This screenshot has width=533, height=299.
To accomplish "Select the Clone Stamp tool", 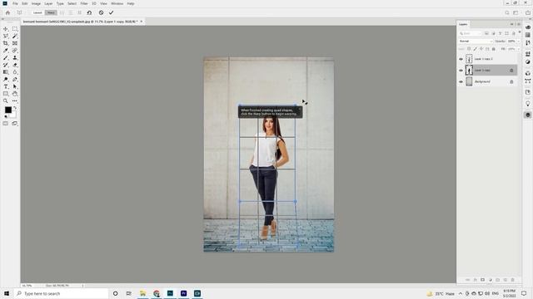I will point(15,58).
